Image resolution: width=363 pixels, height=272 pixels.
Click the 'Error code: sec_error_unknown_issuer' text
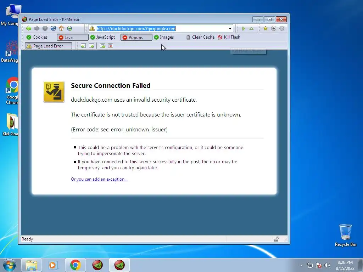pos(119,130)
